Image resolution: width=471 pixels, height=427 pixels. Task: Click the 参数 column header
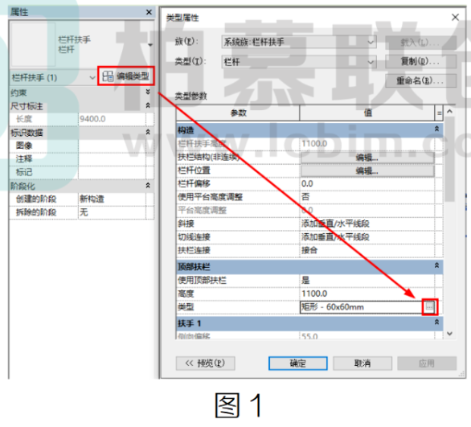[238, 113]
